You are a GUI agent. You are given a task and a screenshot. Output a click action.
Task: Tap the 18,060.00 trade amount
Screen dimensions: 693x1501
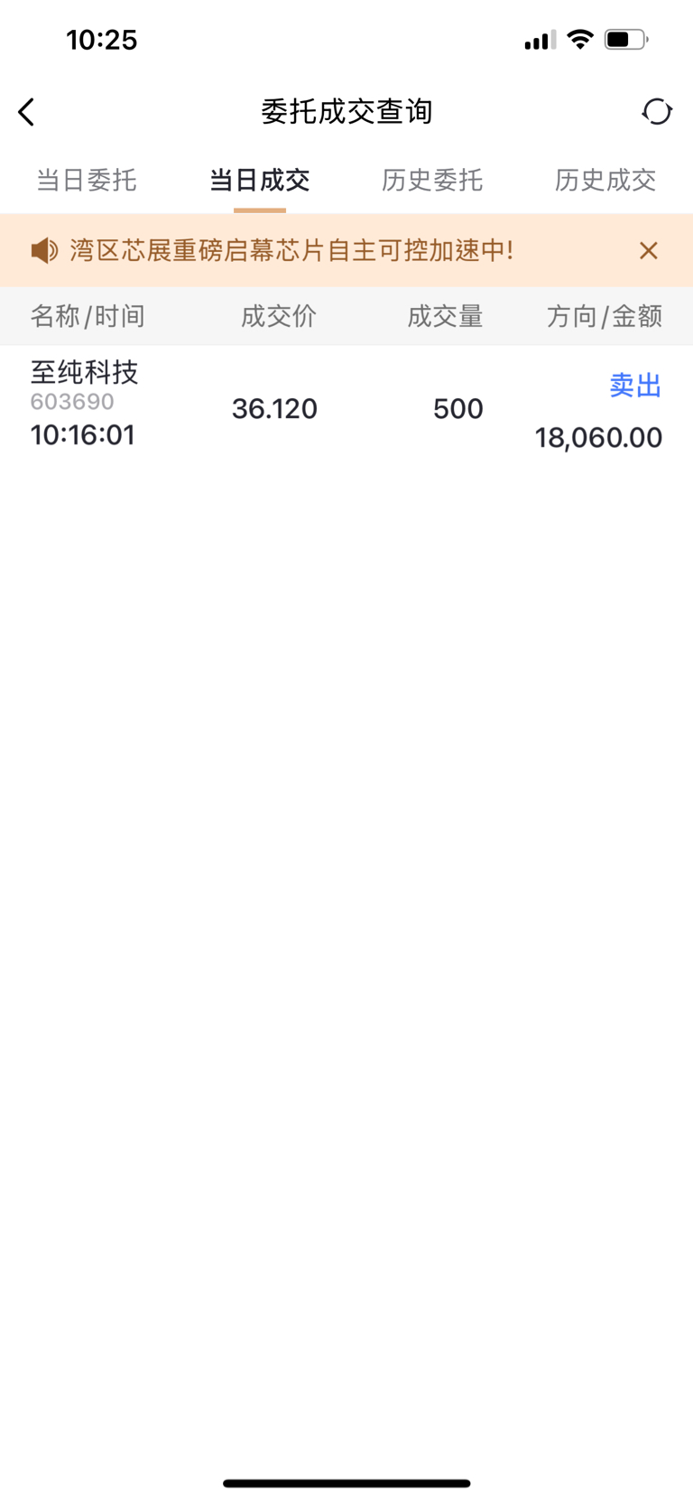pos(598,438)
